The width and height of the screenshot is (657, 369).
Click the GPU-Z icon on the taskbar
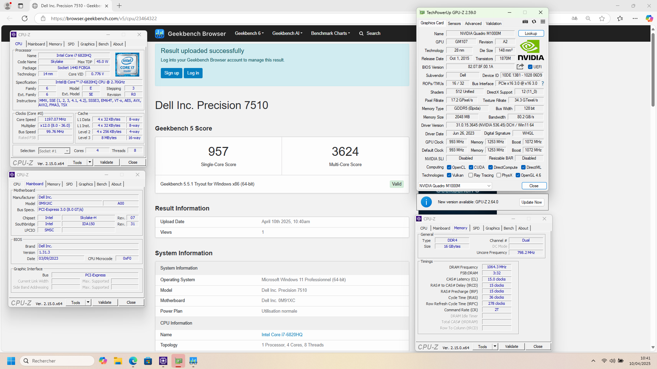pos(178,361)
